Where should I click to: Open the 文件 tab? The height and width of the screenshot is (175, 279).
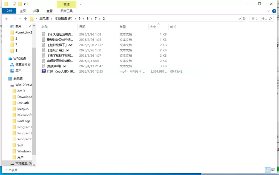(x=9, y=11)
